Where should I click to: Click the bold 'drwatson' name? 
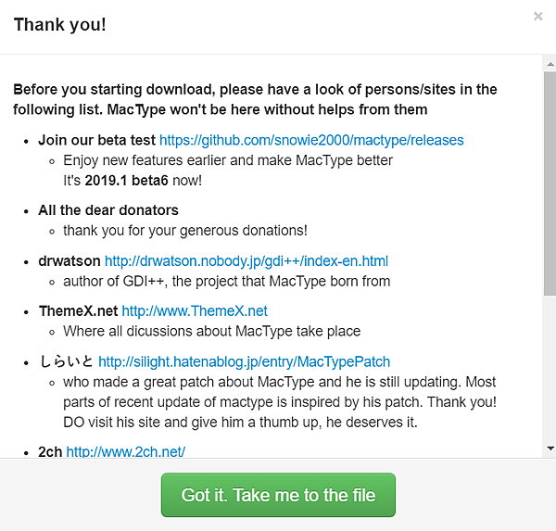(69, 261)
